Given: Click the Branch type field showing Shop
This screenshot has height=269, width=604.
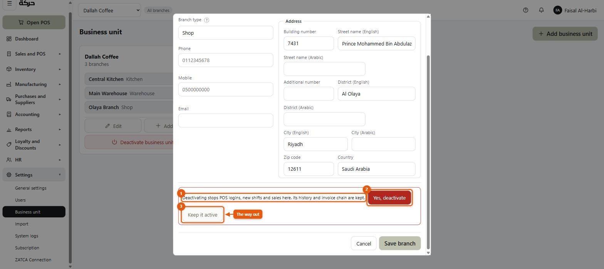Looking at the screenshot, I should point(226,33).
